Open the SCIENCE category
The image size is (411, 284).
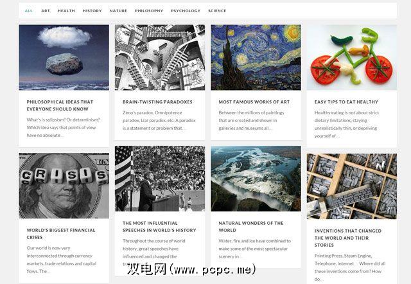point(217,11)
